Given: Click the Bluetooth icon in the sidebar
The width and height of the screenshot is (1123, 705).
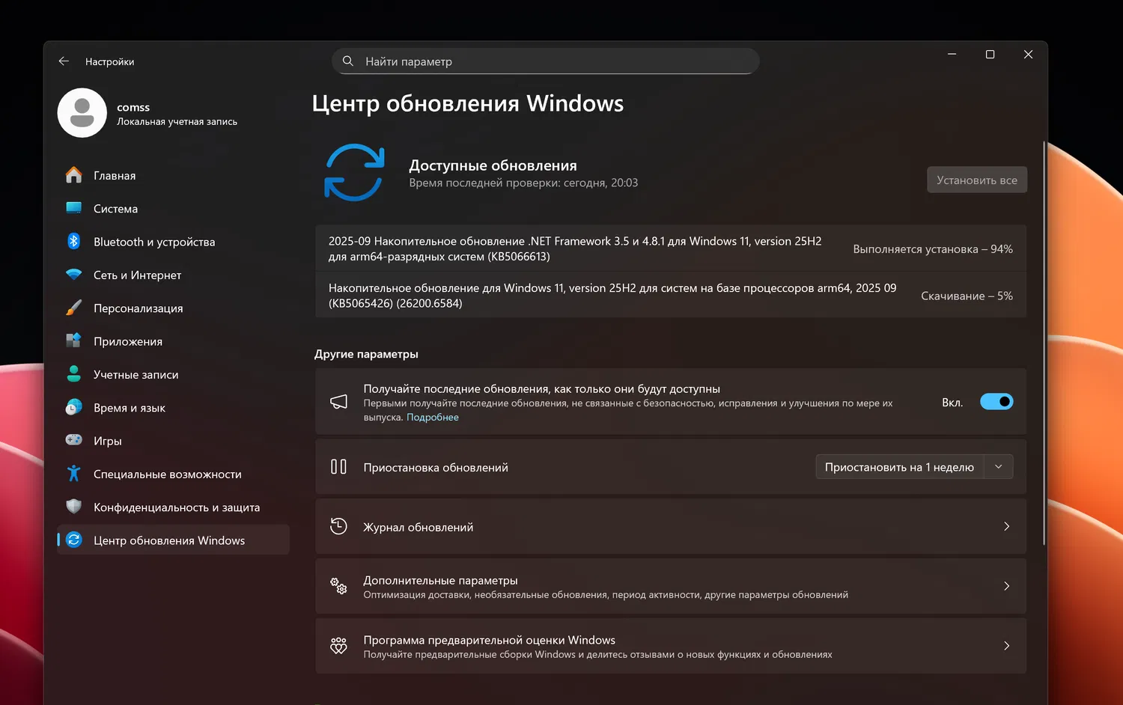Looking at the screenshot, I should point(73,241).
